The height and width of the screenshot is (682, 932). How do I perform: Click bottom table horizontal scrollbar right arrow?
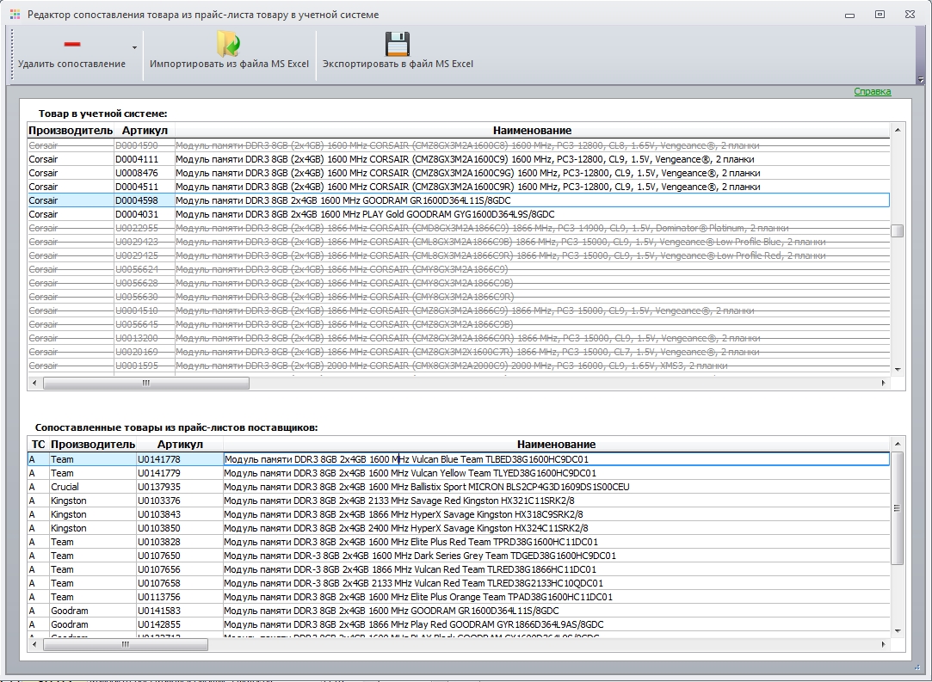coord(883,644)
